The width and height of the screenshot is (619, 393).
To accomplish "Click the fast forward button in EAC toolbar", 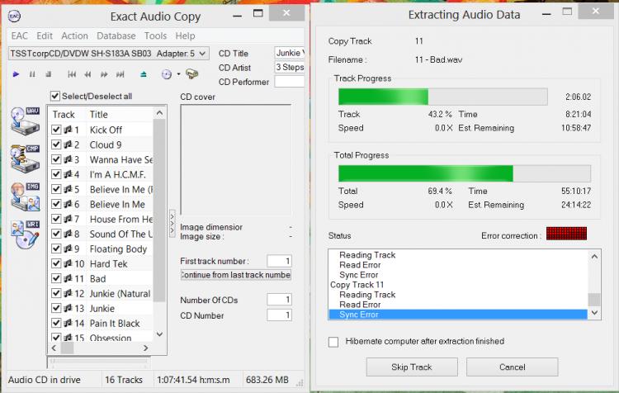I will pos(104,74).
